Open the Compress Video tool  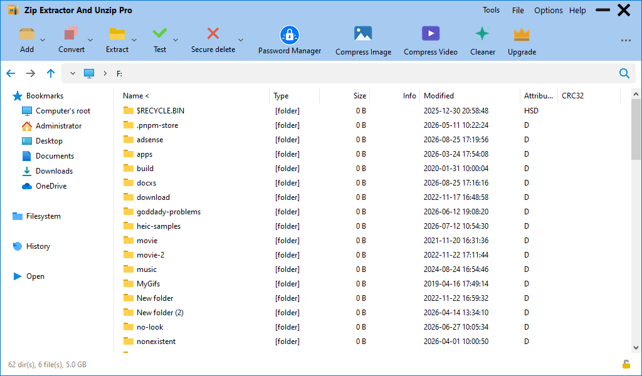pyautogui.click(x=431, y=41)
